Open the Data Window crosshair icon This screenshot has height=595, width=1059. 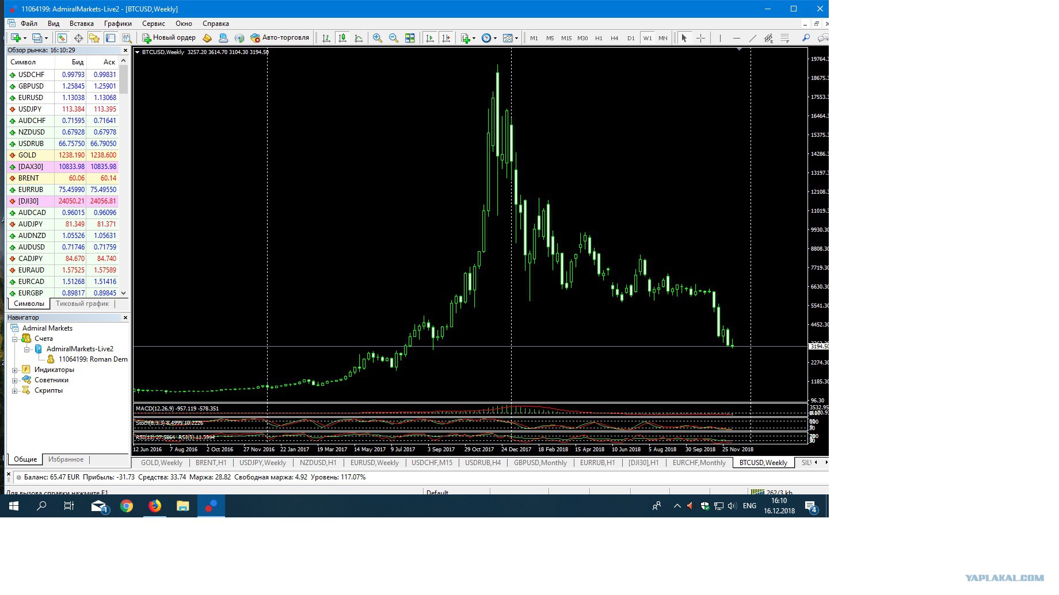point(78,38)
